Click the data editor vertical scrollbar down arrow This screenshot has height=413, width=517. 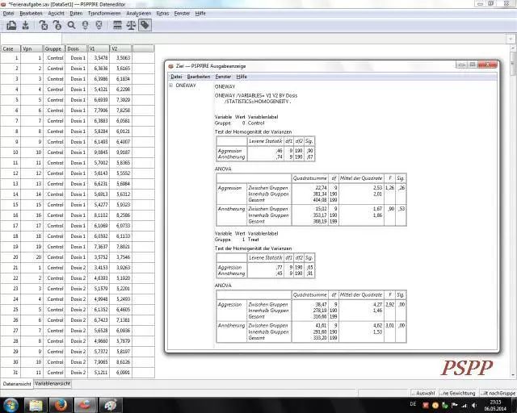point(514,375)
